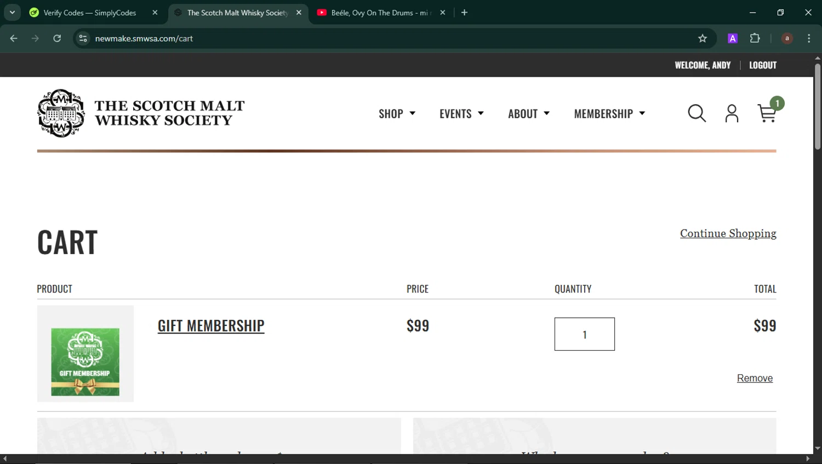Minimize the browser window
The image size is (822, 464).
coord(752,13)
